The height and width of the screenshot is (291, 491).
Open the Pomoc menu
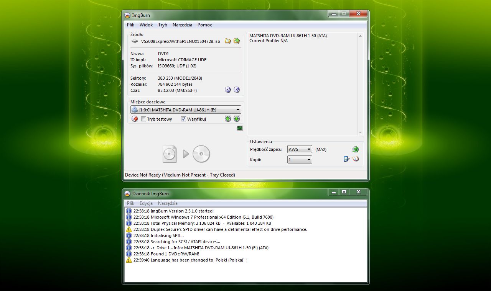pos(205,25)
